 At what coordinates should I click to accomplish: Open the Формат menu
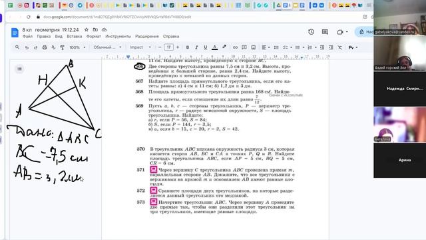pos(93,37)
